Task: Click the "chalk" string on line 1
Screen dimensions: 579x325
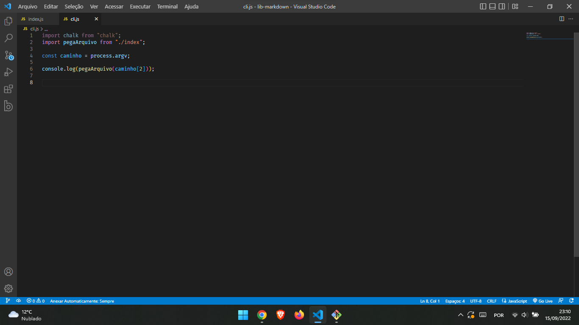Action: [x=107, y=36]
